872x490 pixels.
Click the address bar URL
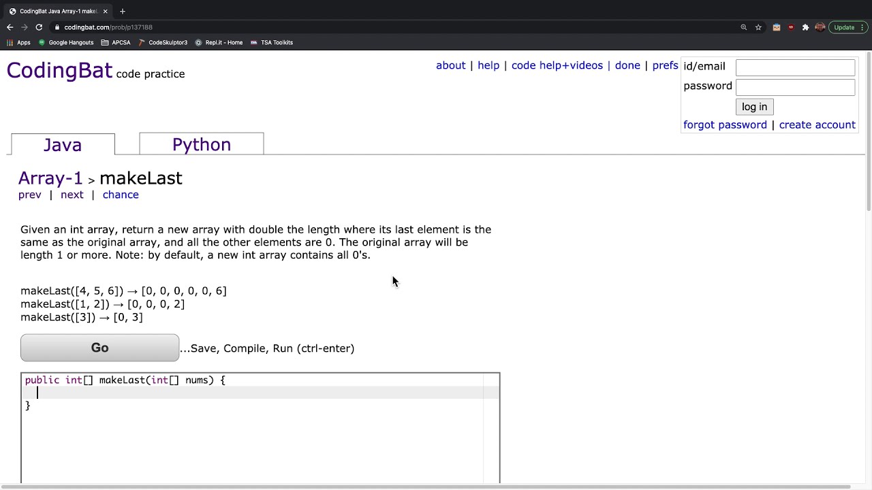pyautogui.click(x=108, y=27)
